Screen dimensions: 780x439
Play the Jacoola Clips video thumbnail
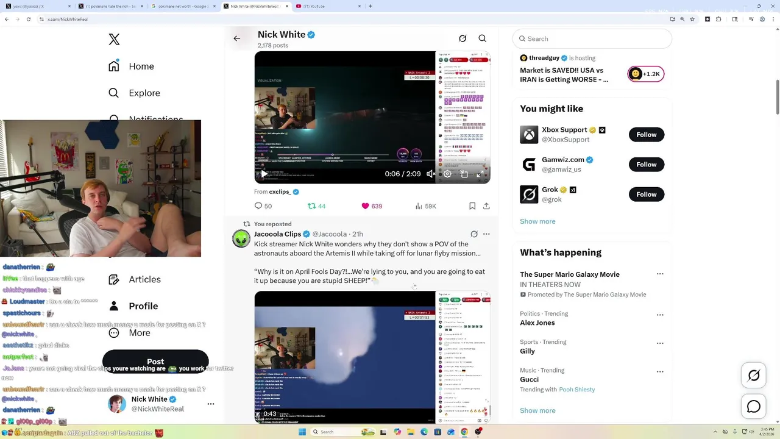tap(372, 357)
